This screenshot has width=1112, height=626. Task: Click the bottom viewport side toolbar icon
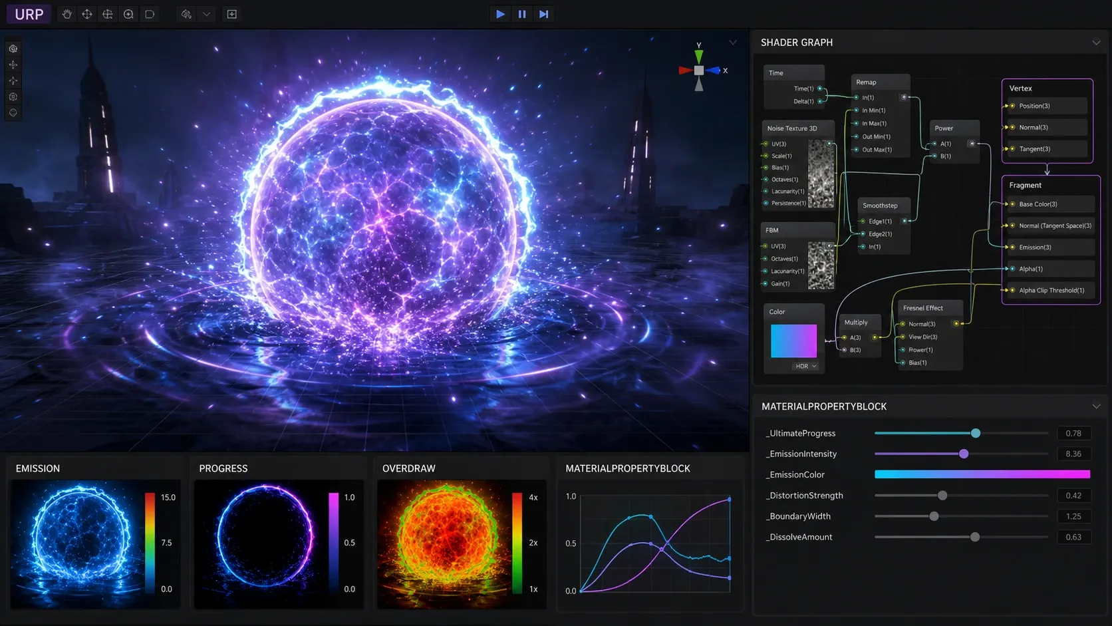[13, 112]
